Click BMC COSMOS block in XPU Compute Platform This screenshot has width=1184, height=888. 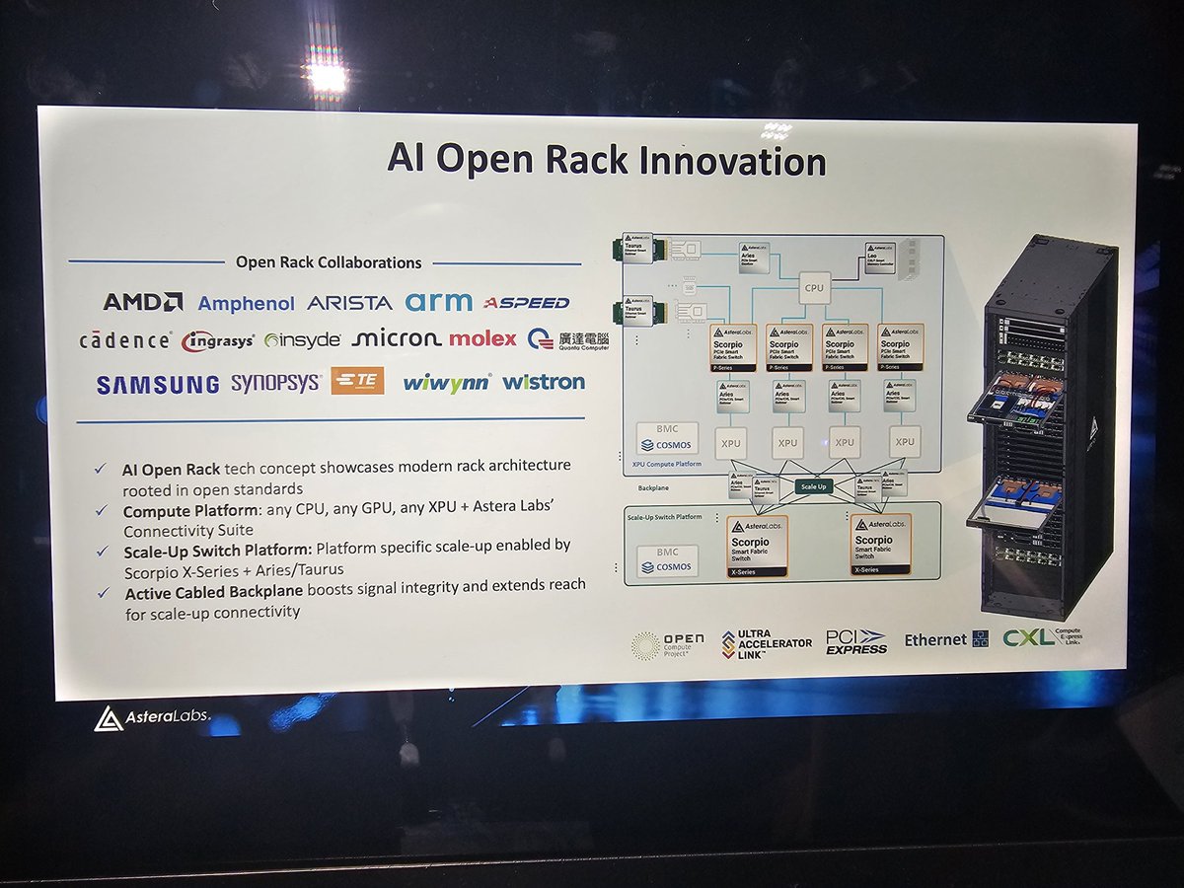click(666, 437)
